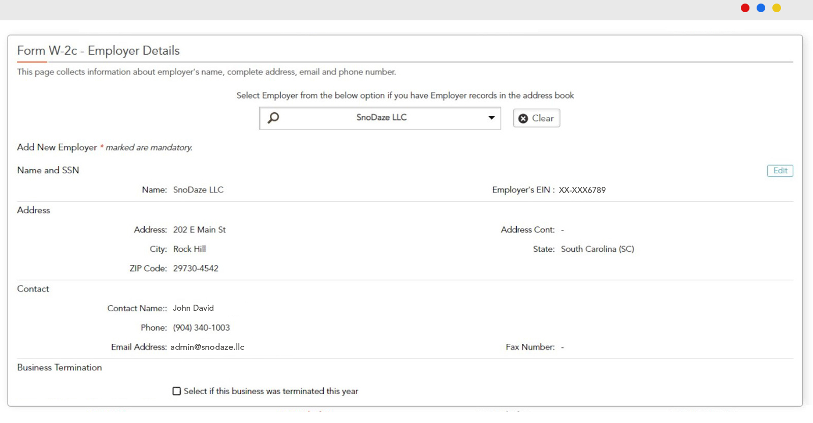This screenshot has height=423, width=813.
Task: Click the contact name John David
Action: [x=193, y=308]
